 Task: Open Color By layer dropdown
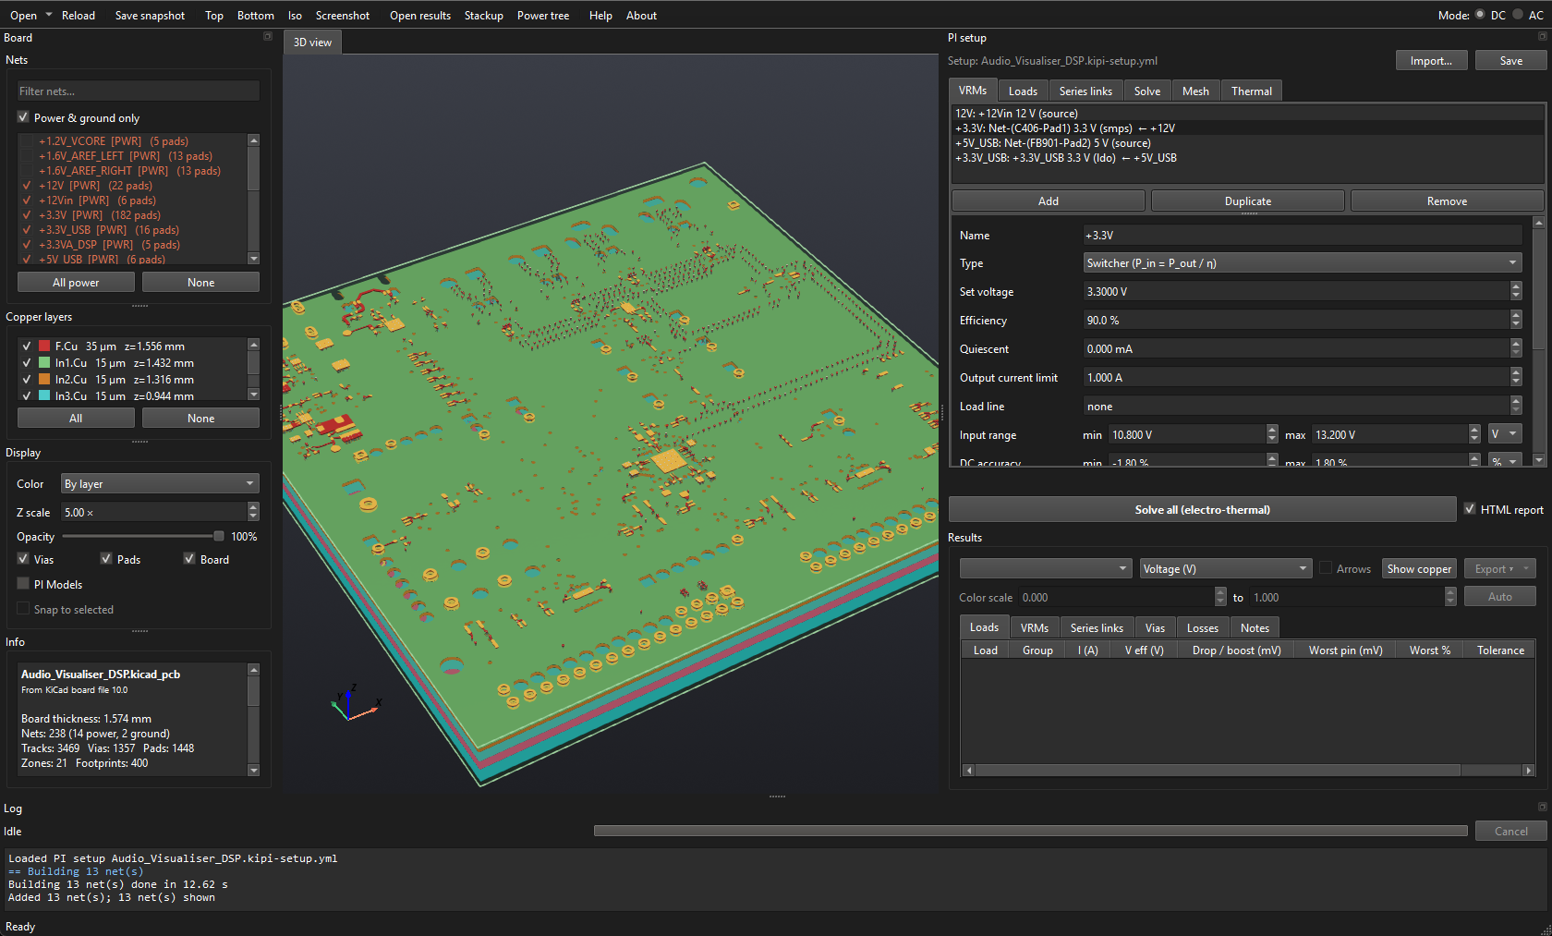pos(160,484)
